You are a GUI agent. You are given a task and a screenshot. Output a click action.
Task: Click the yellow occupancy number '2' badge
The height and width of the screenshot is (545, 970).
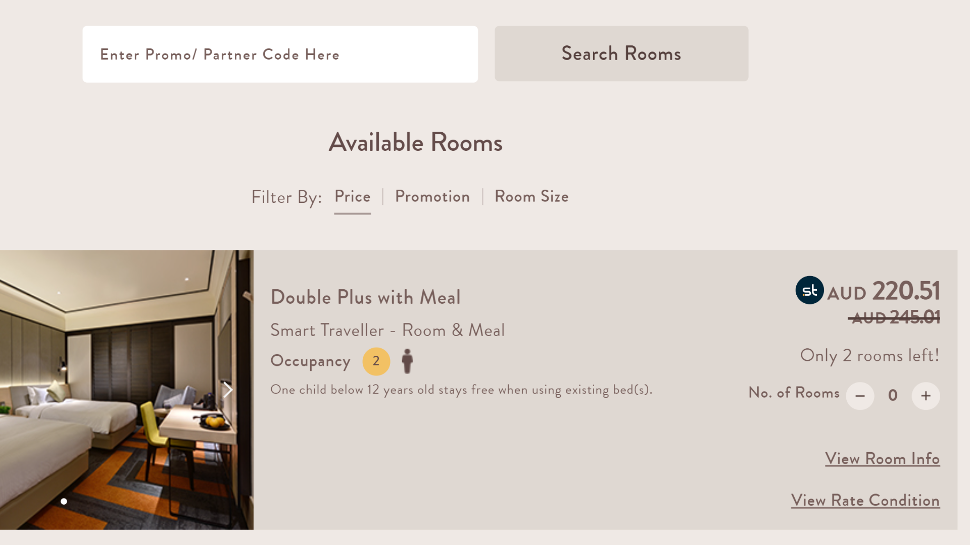click(x=375, y=361)
